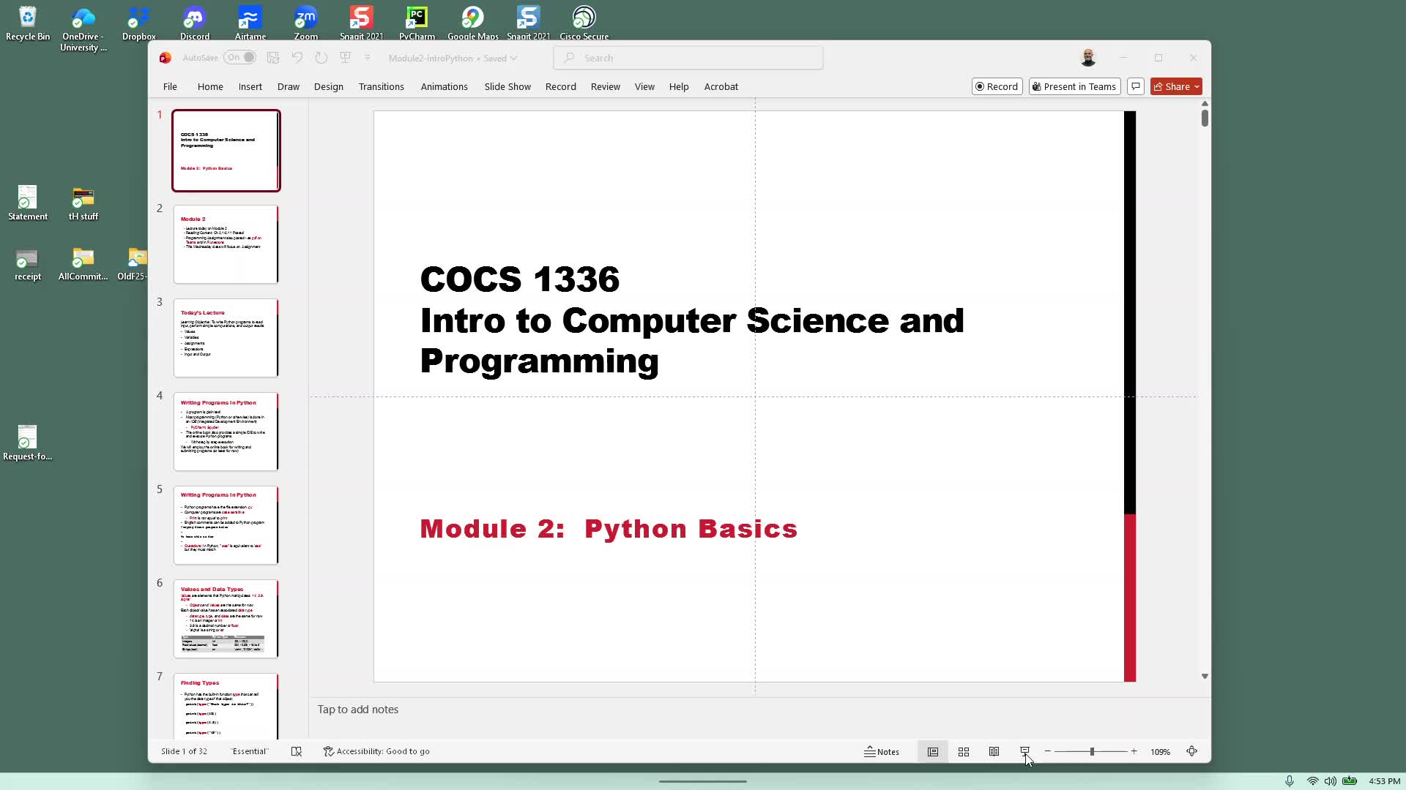This screenshot has height=790, width=1406.
Task: Open the Comments pane icon
Action: (1136, 86)
